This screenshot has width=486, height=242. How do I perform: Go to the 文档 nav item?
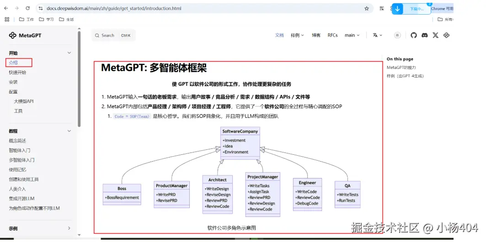pyautogui.click(x=279, y=35)
